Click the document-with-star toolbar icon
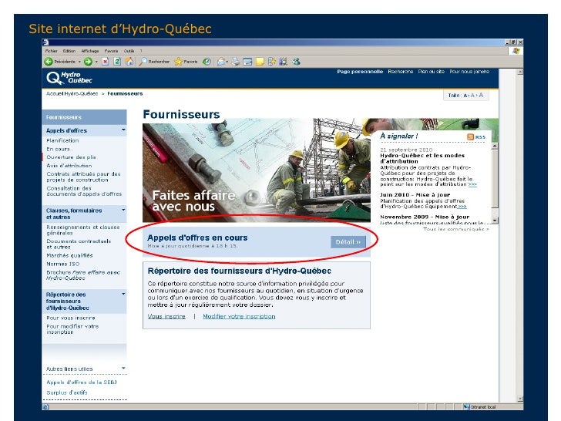Image resolution: width=561 pixels, height=421 pixels. click(x=272, y=62)
